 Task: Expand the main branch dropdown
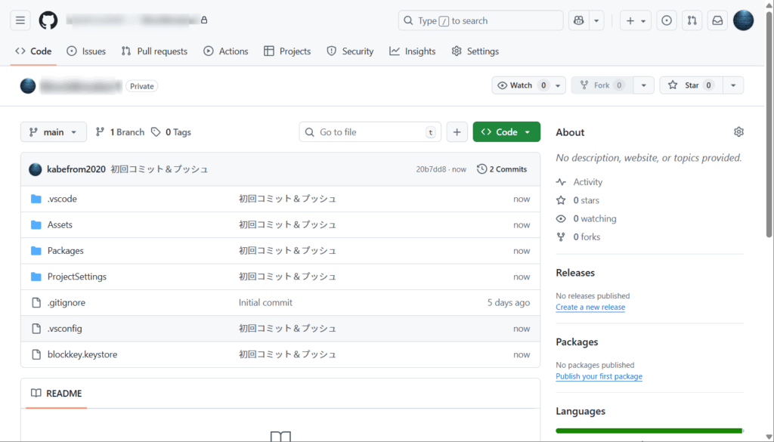(x=54, y=132)
